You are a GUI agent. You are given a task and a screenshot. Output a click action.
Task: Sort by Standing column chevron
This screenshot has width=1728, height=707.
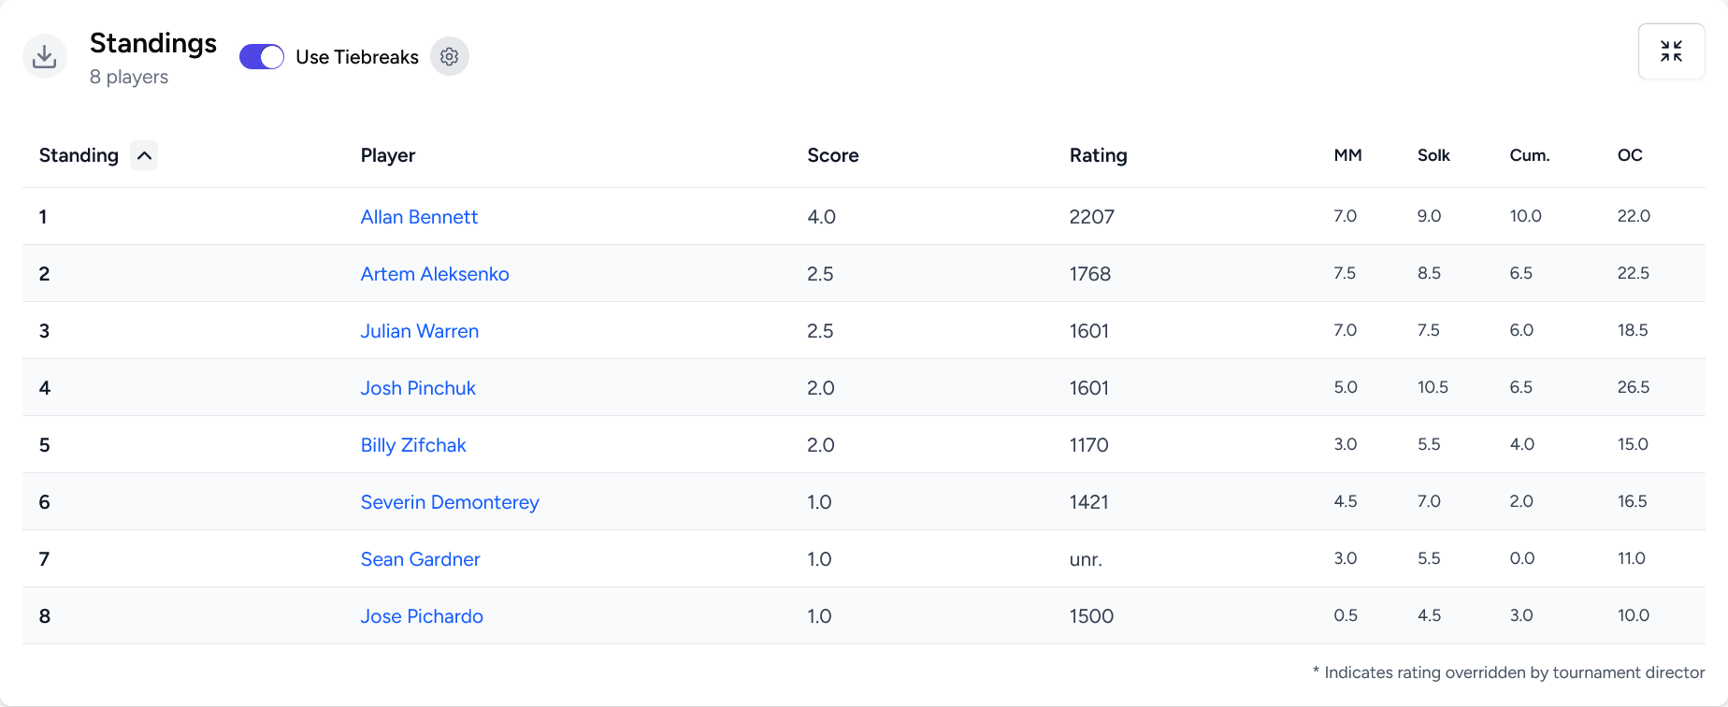tap(144, 155)
